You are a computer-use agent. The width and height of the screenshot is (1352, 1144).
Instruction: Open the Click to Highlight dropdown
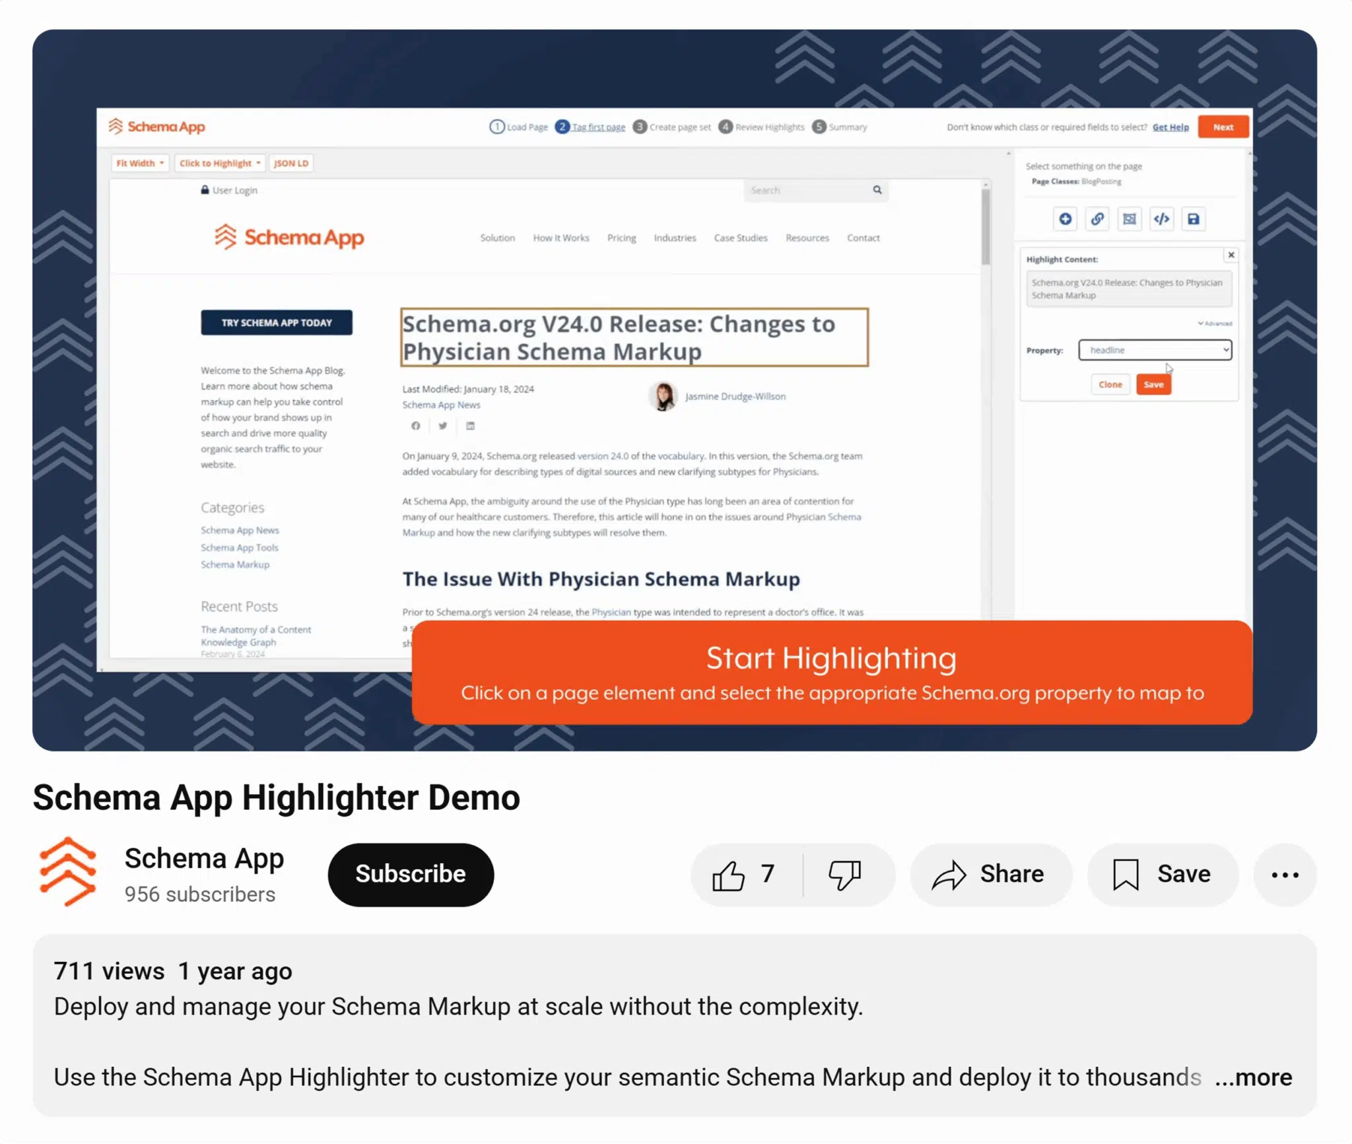[x=220, y=163]
